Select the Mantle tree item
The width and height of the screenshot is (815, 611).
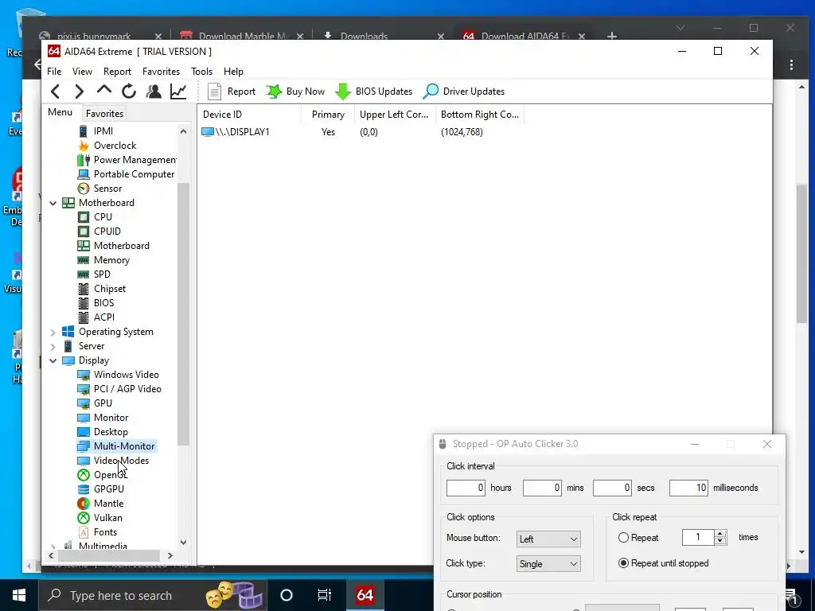click(x=101, y=503)
